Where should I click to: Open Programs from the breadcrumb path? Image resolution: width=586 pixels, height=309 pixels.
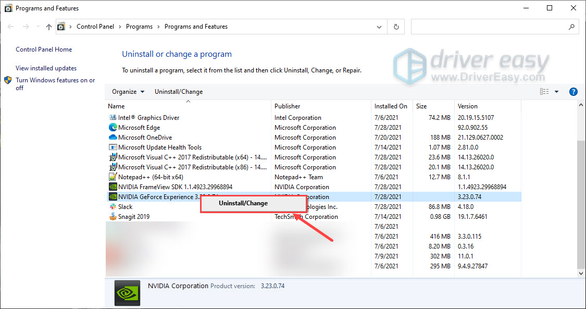point(139,26)
